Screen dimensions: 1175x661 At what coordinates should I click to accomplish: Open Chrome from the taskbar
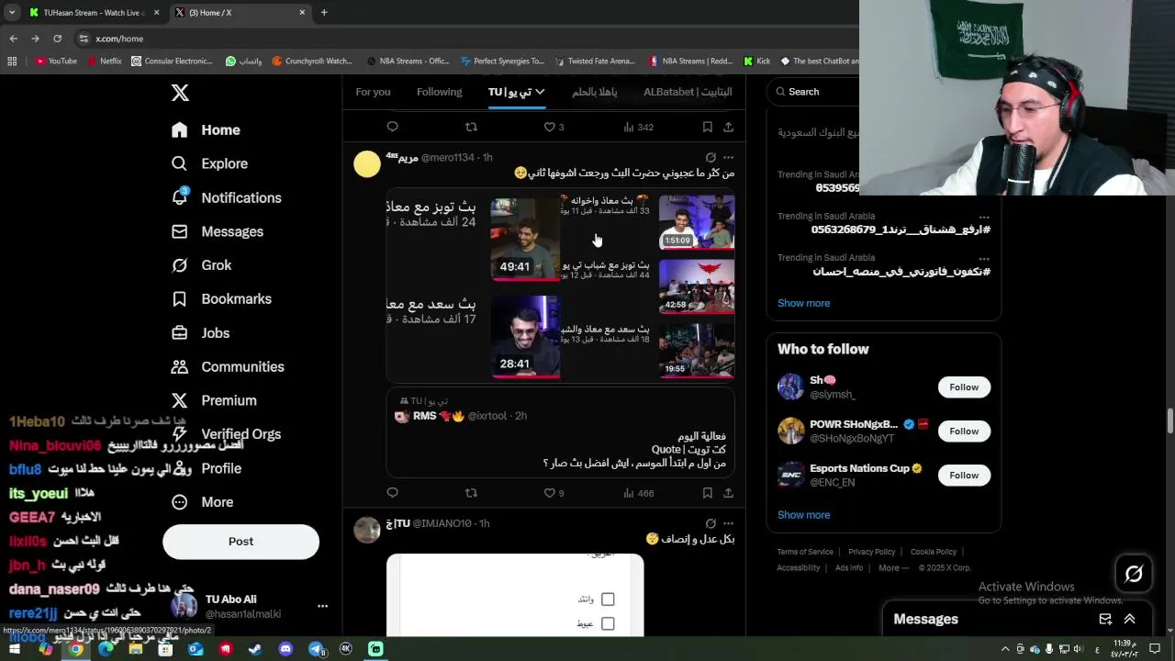pyautogui.click(x=75, y=649)
